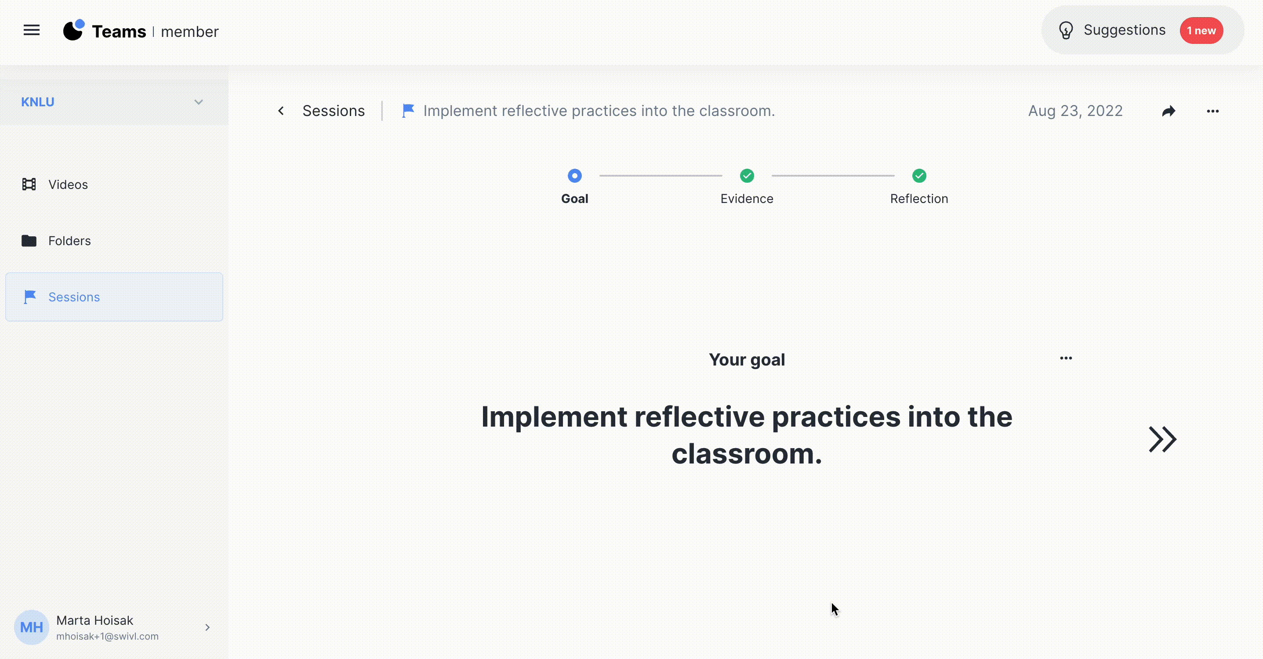Click the Suggestions lightbulb icon
The width and height of the screenshot is (1263, 659).
click(1065, 30)
